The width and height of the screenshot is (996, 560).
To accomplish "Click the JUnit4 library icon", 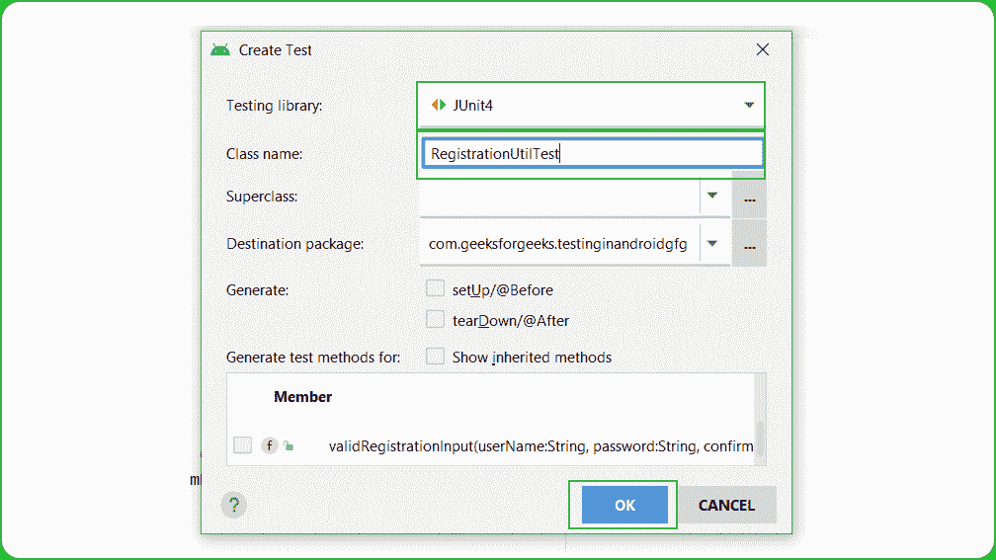I will point(439,105).
